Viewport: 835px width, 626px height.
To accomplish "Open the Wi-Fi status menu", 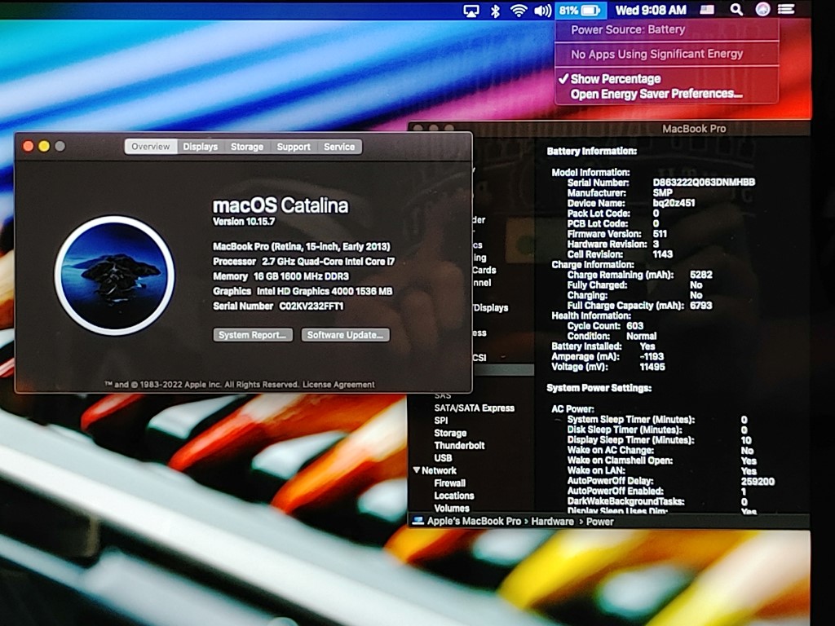I will click(519, 10).
